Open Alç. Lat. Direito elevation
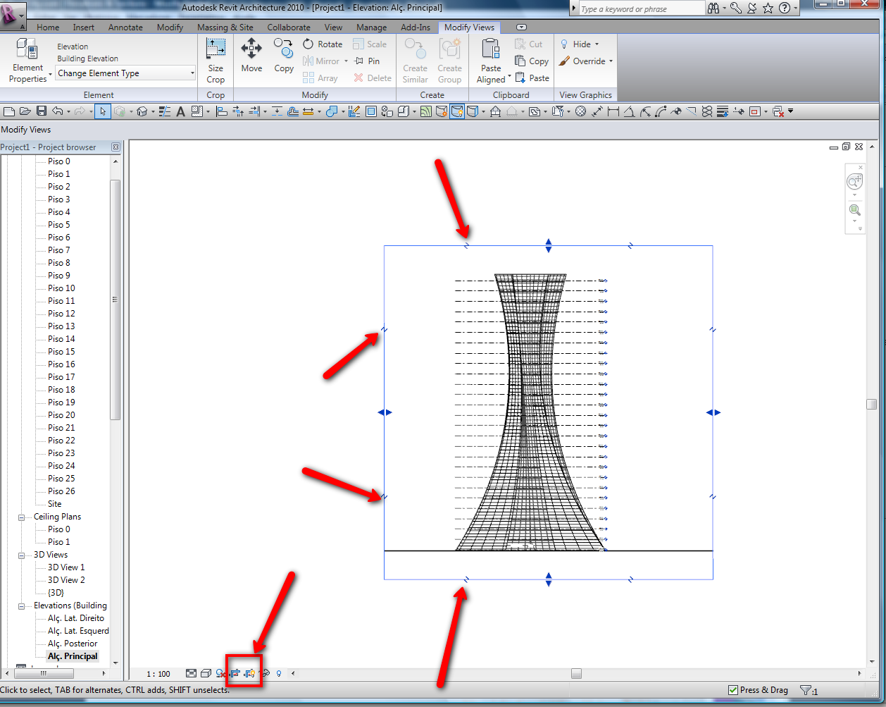 point(76,618)
